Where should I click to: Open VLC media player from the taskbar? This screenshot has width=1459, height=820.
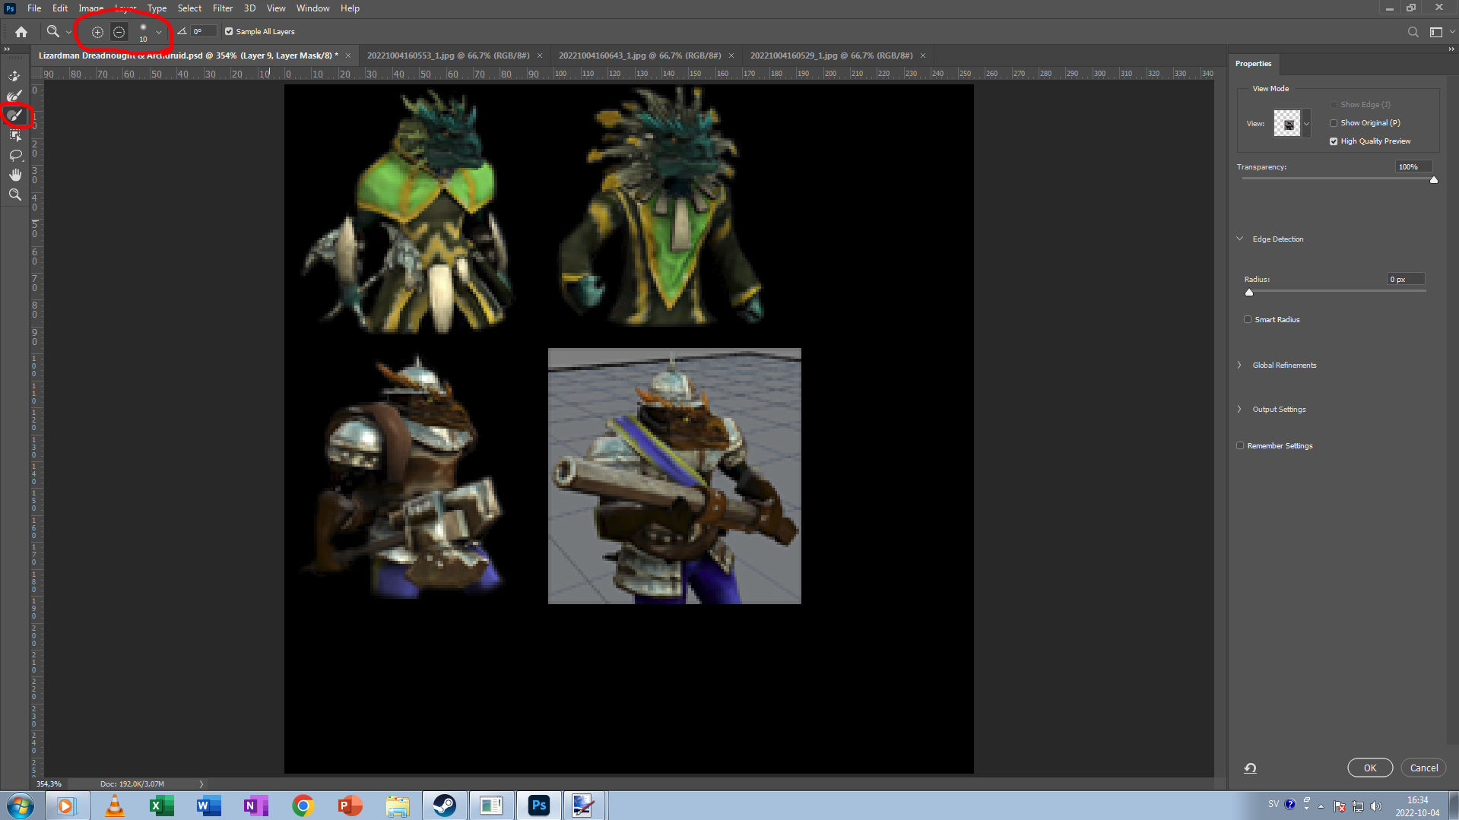click(x=115, y=806)
